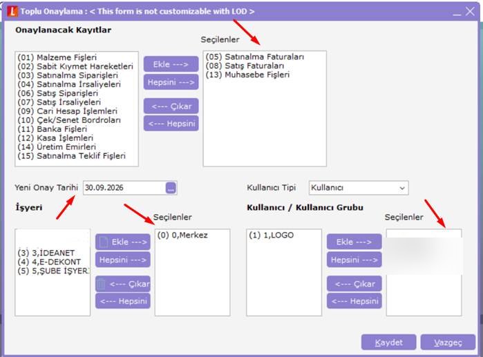This screenshot has height=357, width=483.
Task: Open the Kullanıcı Tipi dropdown
Action: point(401,188)
